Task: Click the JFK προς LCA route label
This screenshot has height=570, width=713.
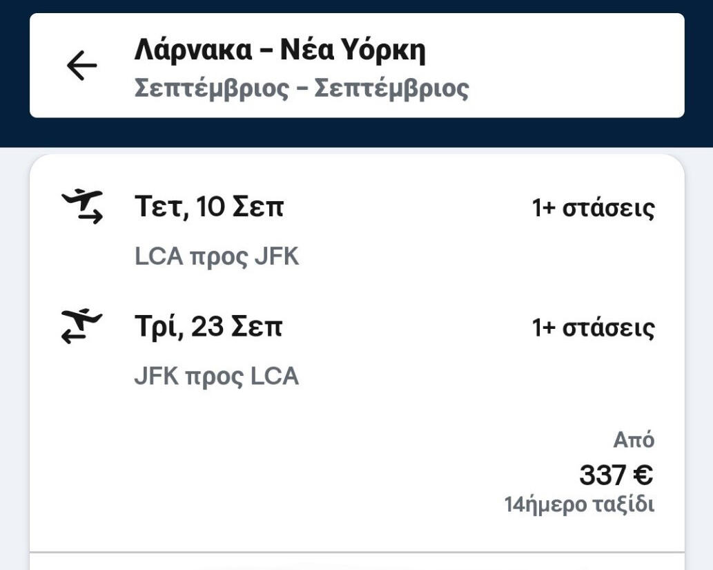Action: pyautogui.click(x=216, y=377)
